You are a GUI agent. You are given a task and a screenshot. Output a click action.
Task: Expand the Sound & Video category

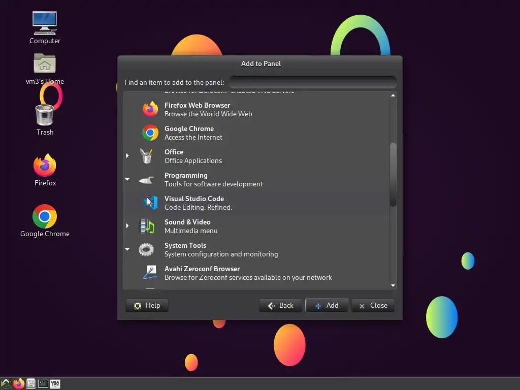pos(127,226)
